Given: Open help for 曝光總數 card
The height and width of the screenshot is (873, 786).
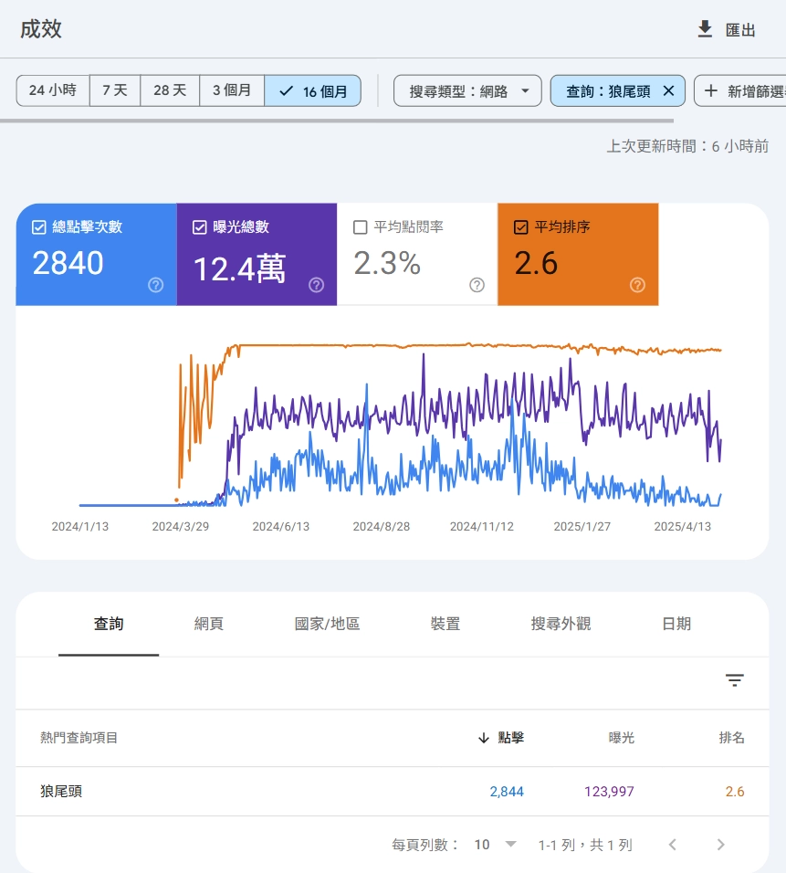Looking at the screenshot, I should pos(316,285).
